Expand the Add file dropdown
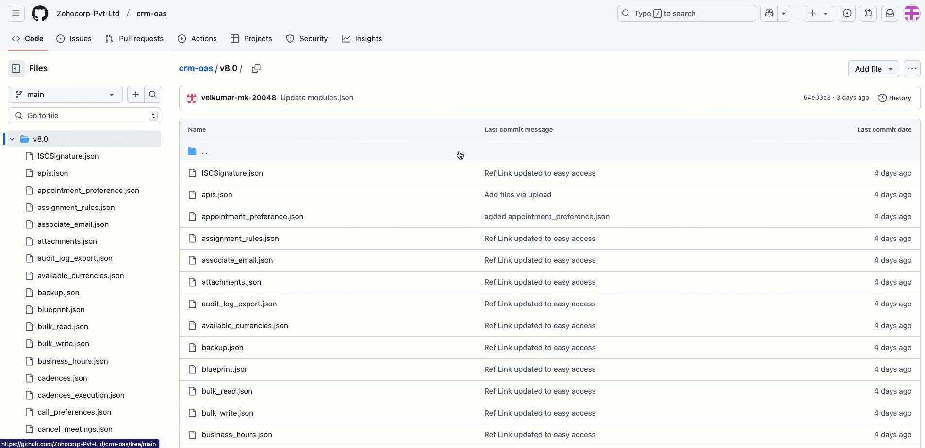Image resolution: width=925 pixels, height=448 pixels. pyautogui.click(x=873, y=69)
